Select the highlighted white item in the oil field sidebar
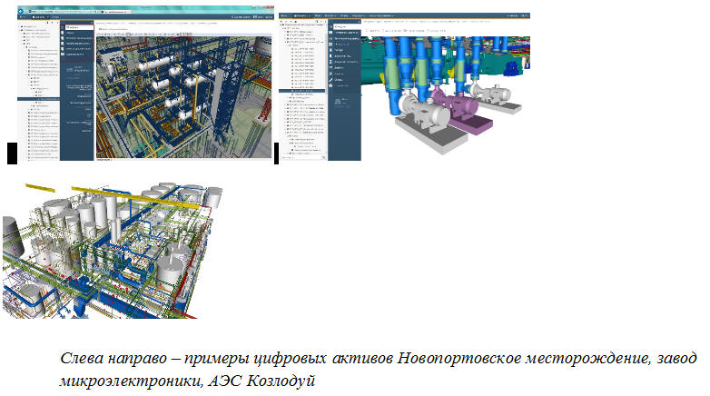Viewport: 710px width, 396px height. click(76, 28)
